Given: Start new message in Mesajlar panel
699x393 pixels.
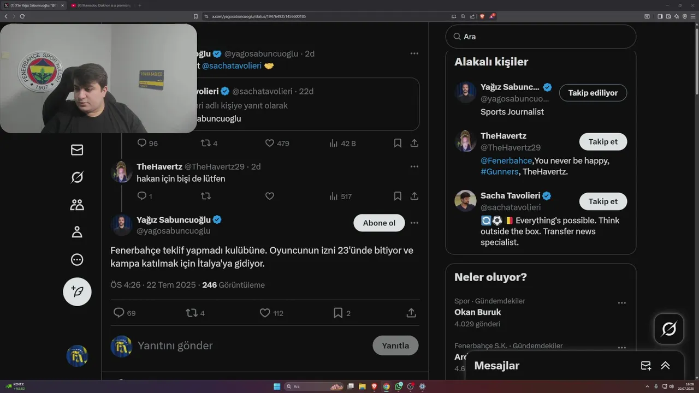Looking at the screenshot, I should 645,366.
